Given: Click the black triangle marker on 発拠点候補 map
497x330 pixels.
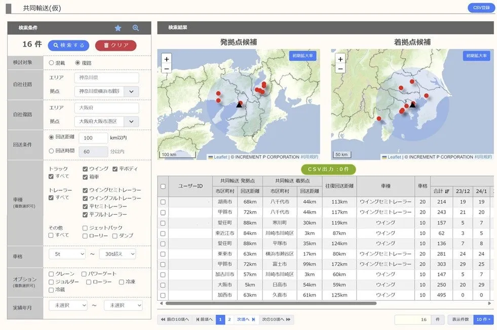Looking at the screenshot, I should 239,104.
